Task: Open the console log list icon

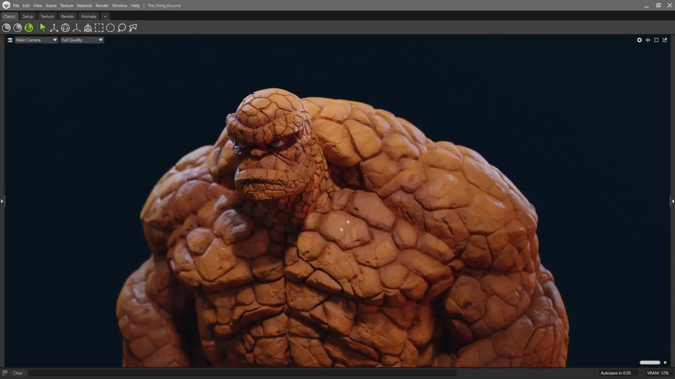Action: click(5, 373)
